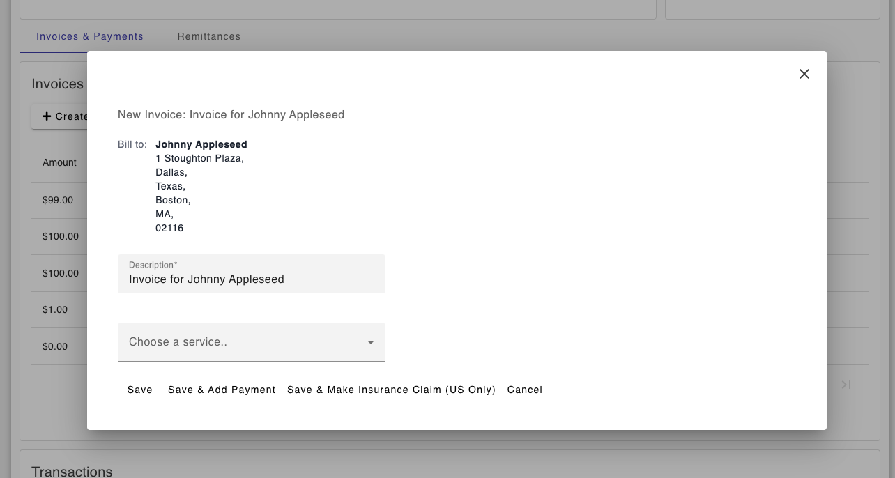The image size is (895, 478).
Task: Save the new invoice
Action: (139, 390)
